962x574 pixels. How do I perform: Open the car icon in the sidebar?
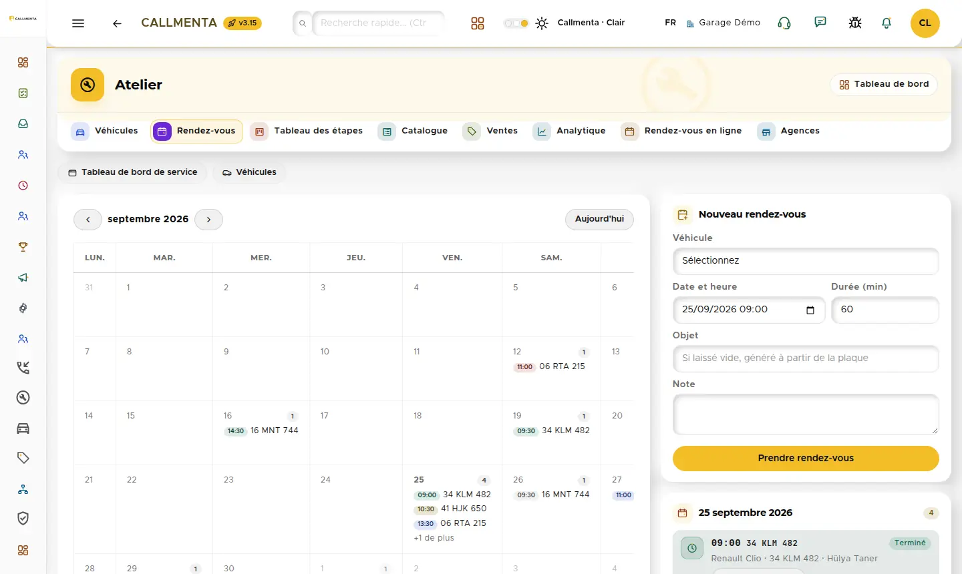pos(23,428)
